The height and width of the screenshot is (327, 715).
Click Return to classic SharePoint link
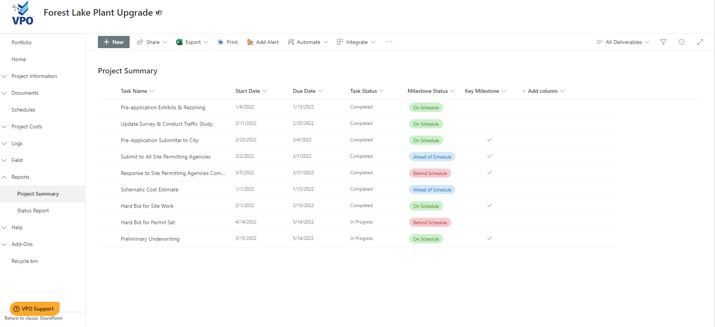pyautogui.click(x=33, y=318)
